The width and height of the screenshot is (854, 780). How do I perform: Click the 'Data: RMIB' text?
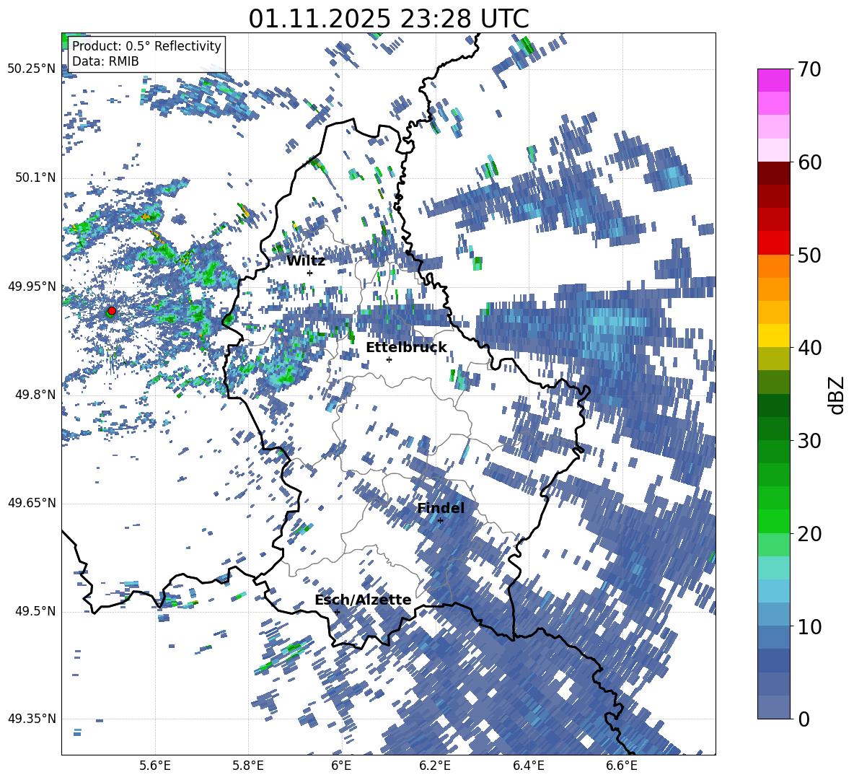tap(105, 61)
